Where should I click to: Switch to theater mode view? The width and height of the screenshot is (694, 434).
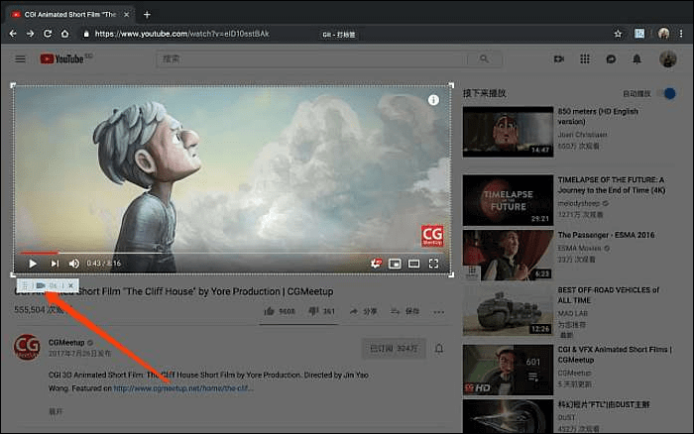413,264
